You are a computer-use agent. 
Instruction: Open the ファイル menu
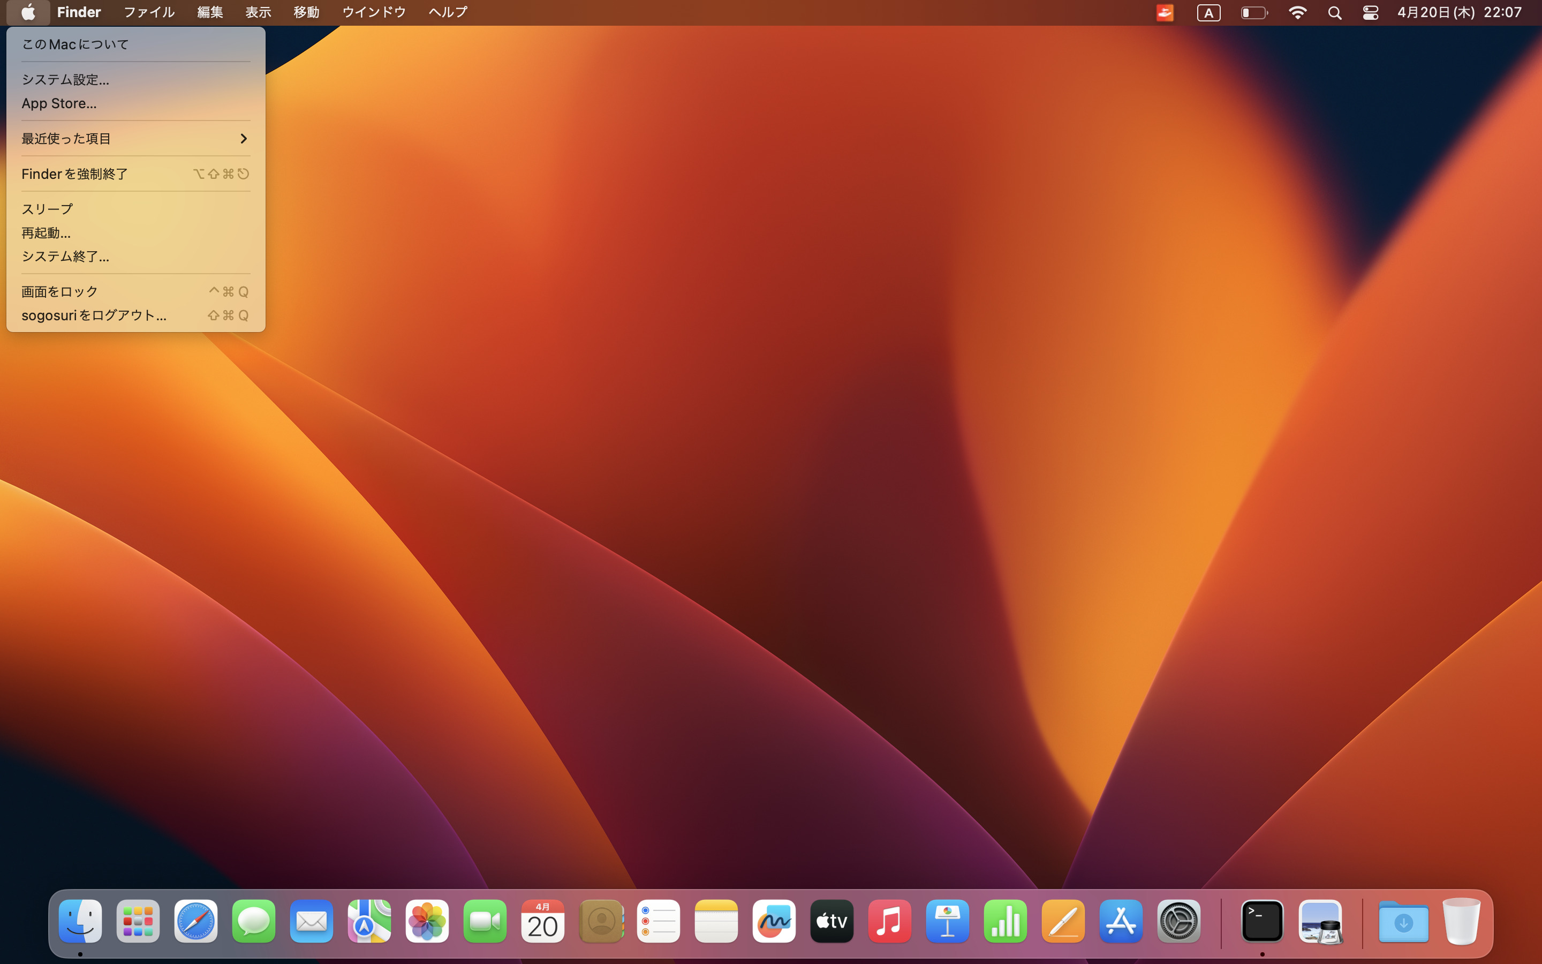click(149, 12)
